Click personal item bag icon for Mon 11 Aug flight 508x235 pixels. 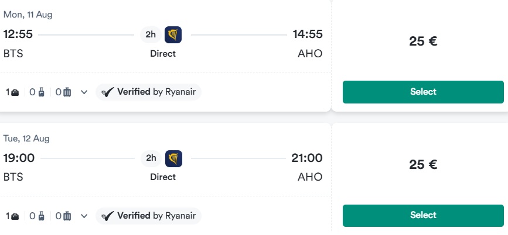[x=15, y=92]
